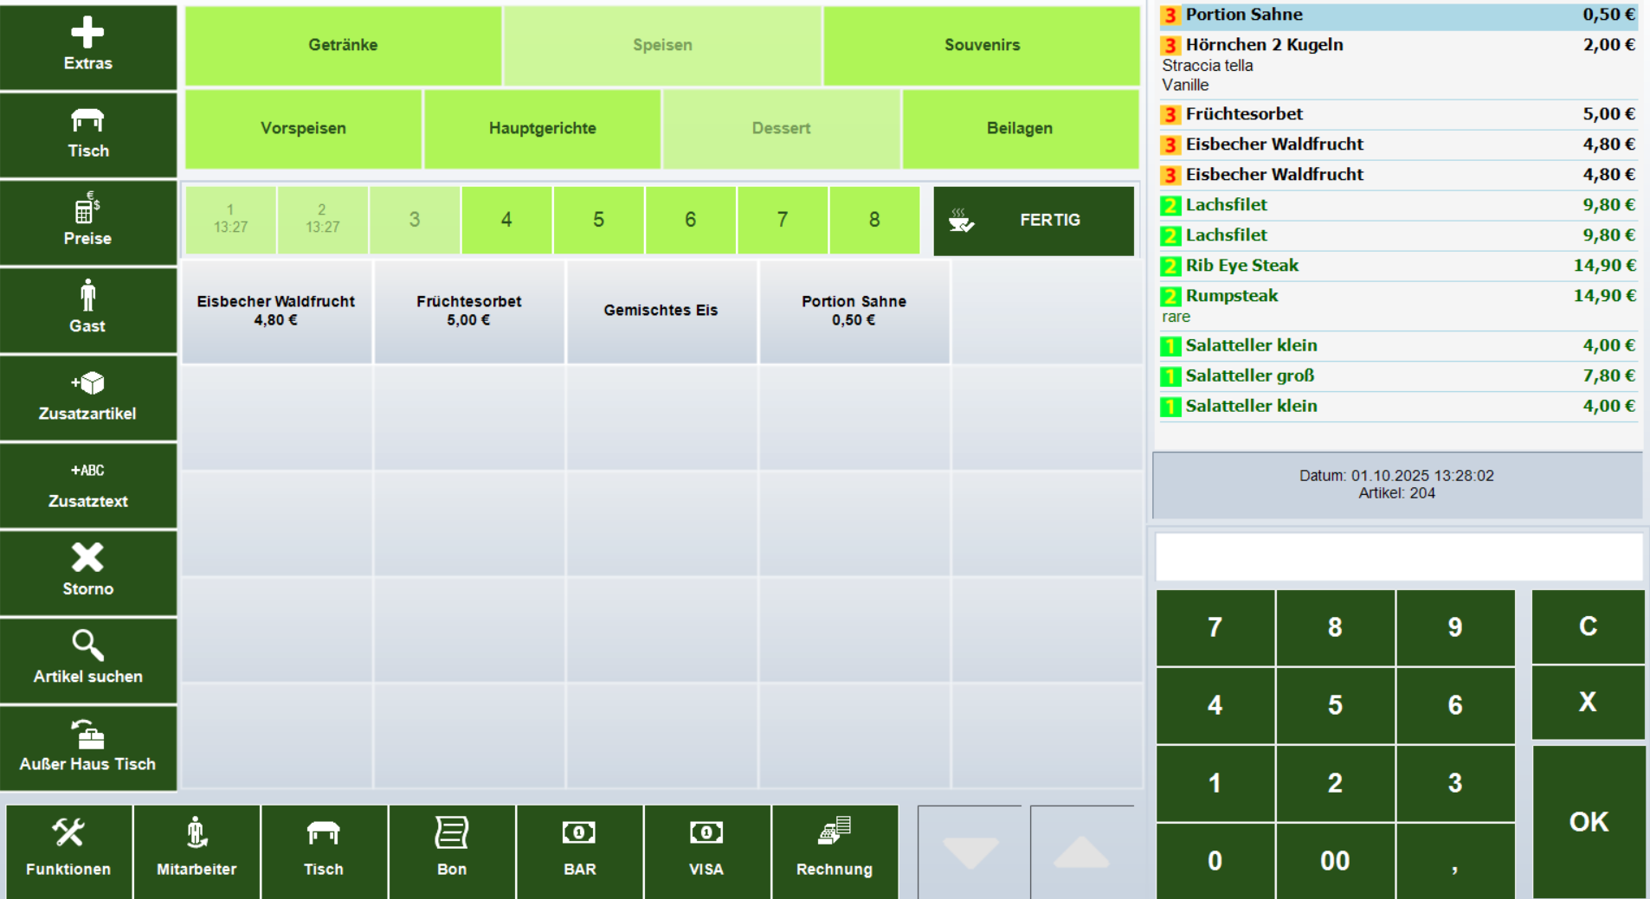Select the Rib Eye Steak order line
The image size is (1650, 899).
1398,266
